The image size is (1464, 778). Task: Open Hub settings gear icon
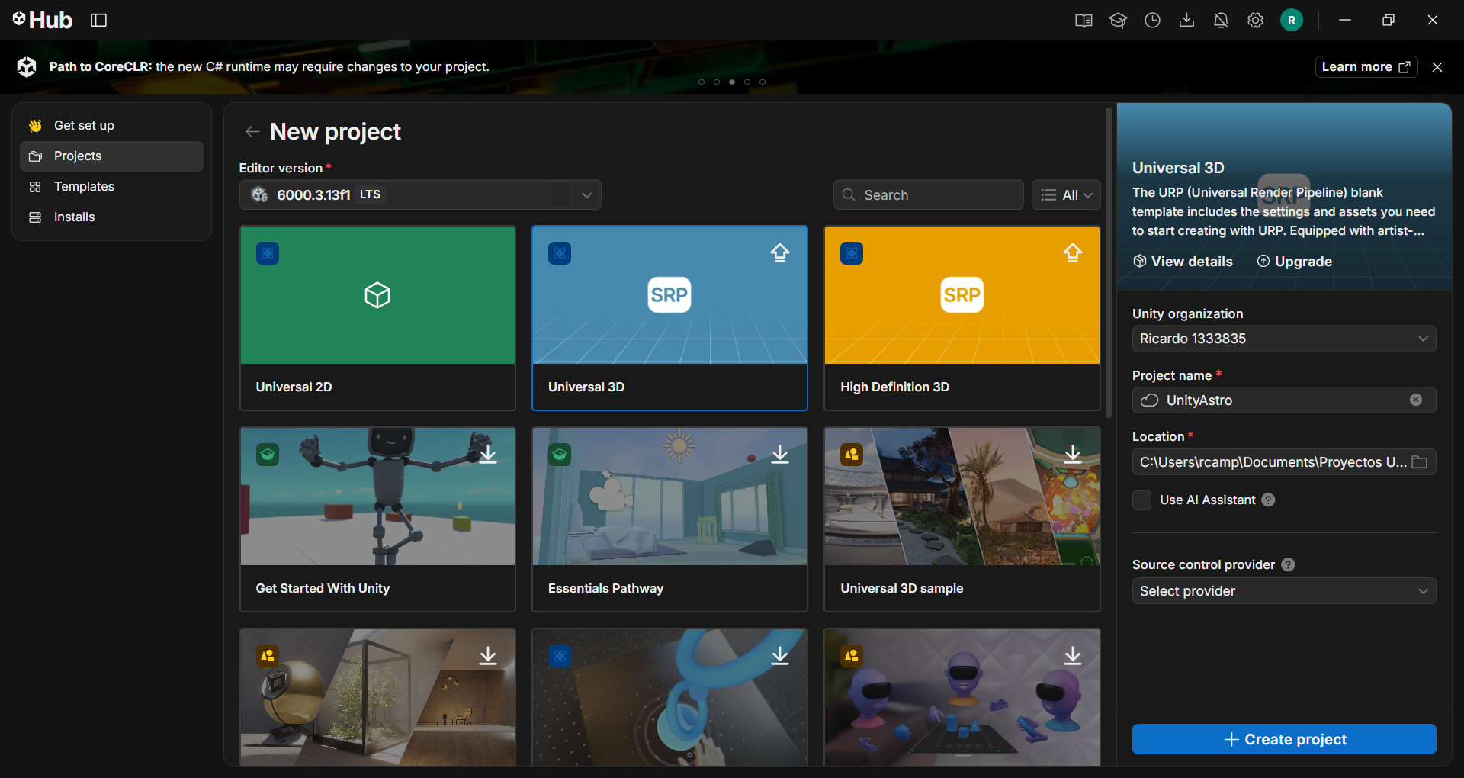tap(1255, 21)
